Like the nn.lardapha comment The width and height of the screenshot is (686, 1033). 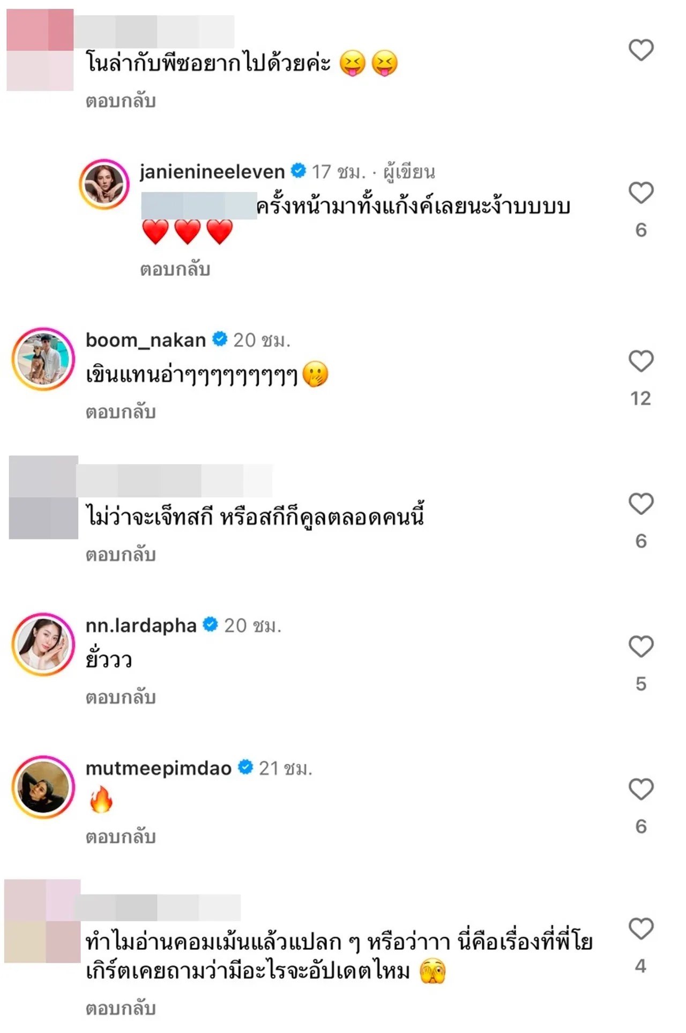(640, 646)
